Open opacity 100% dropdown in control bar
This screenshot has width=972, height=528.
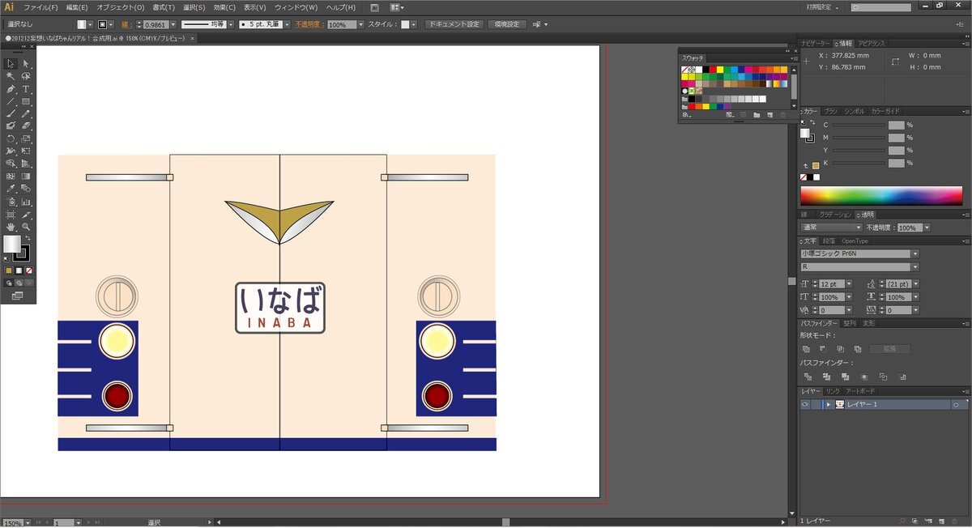pos(360,24)
